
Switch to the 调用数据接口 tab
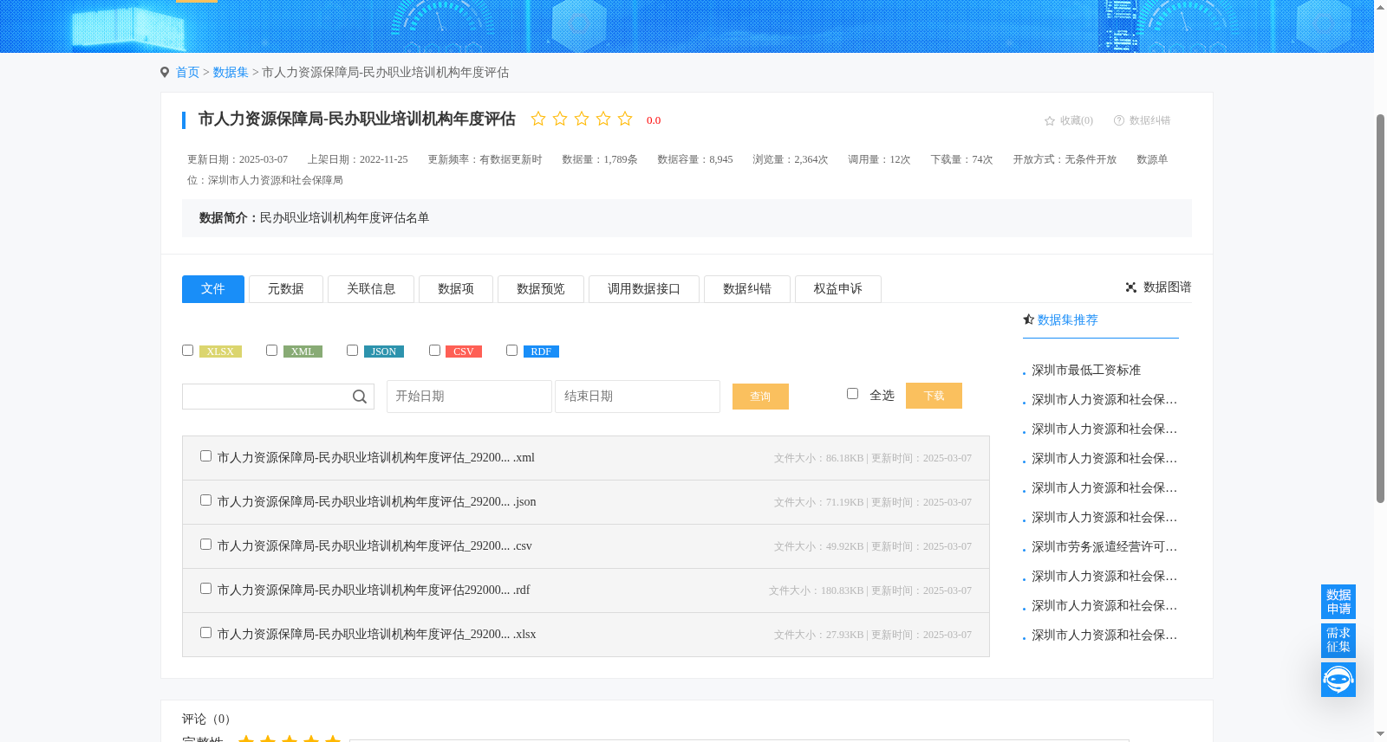click(644, 289)
